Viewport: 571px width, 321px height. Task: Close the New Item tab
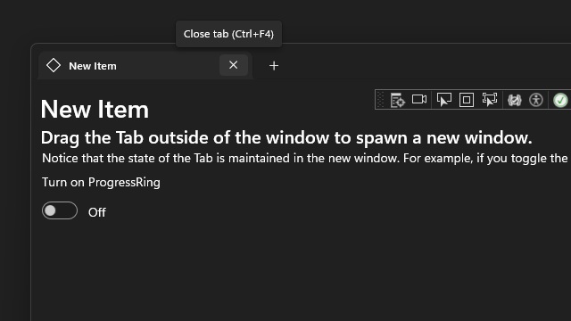(x=234, y=65)
